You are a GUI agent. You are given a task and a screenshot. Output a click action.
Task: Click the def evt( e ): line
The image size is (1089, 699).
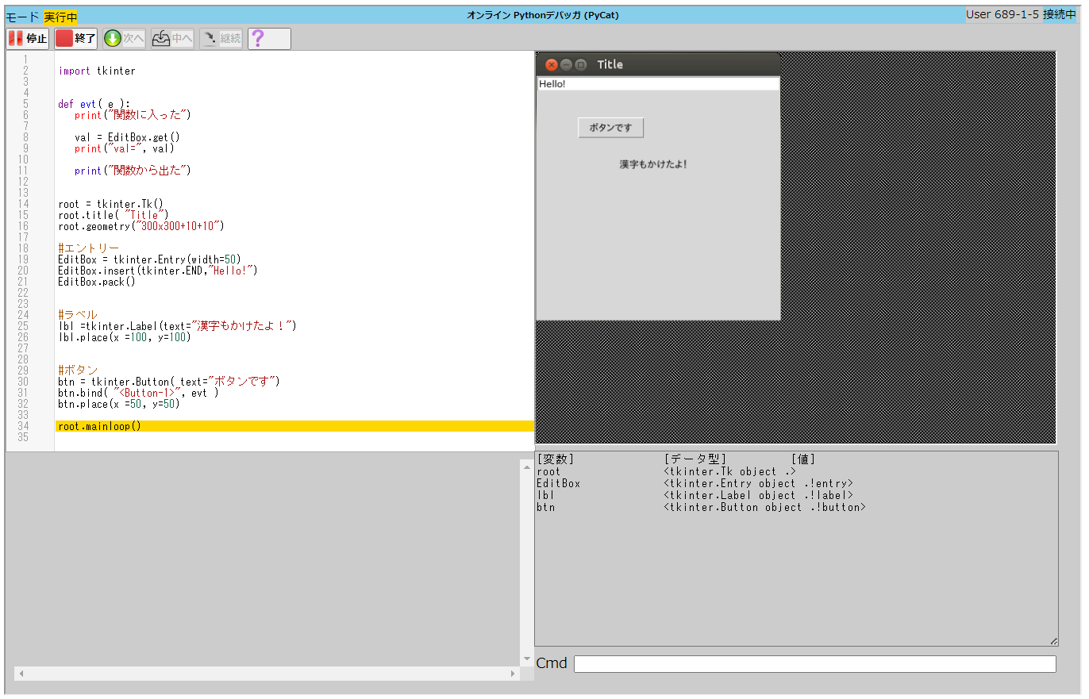(x=94, y=104)
